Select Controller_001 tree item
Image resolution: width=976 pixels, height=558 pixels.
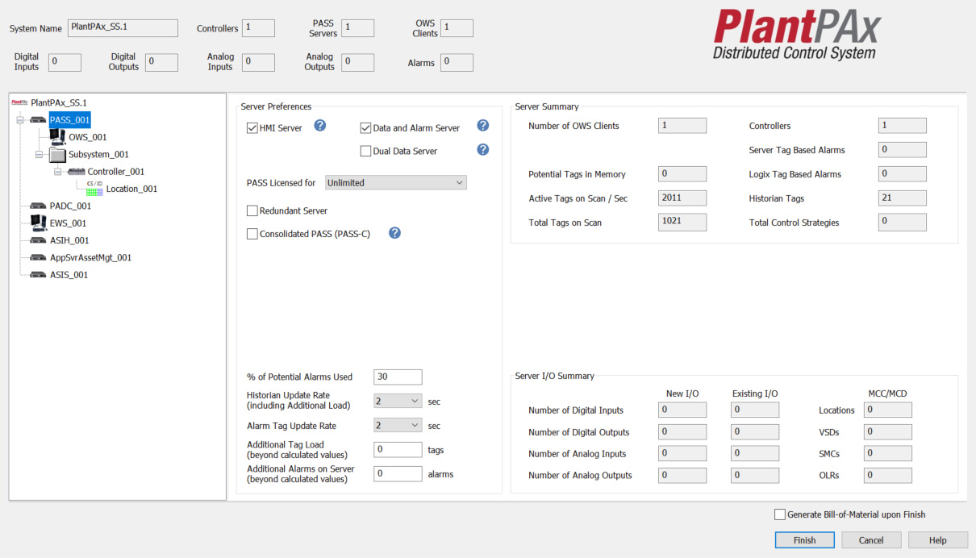tap(116, 172)
